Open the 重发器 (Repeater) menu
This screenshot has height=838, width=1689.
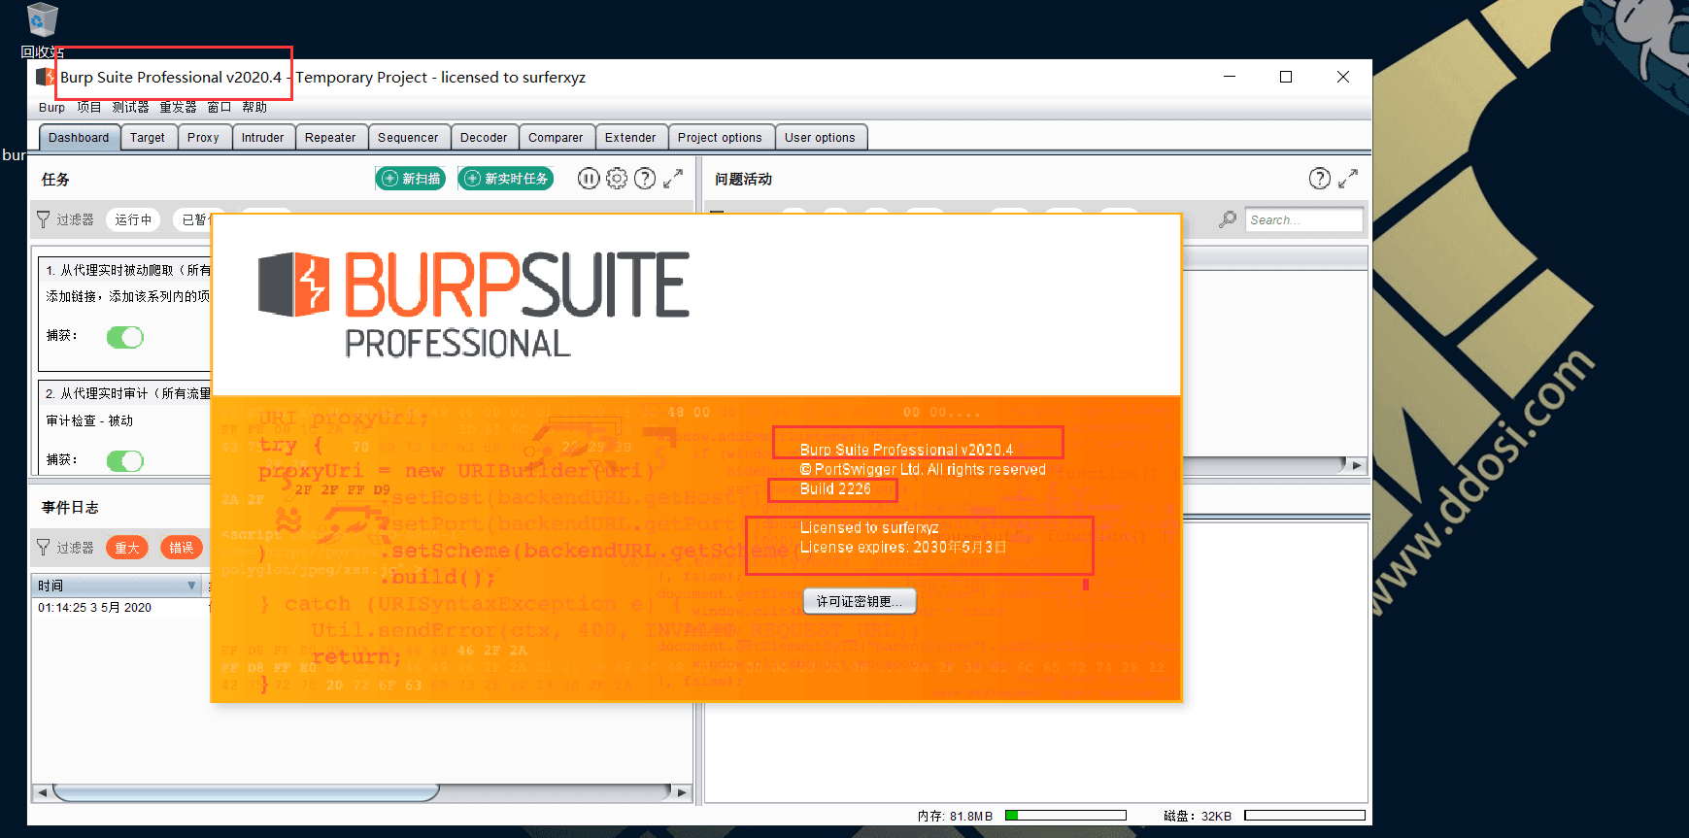click(178, 108)
